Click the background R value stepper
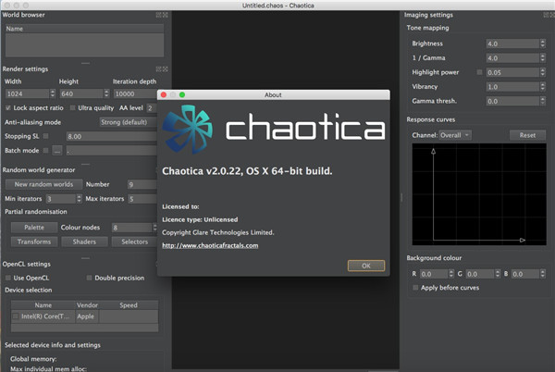Screen dimensions: 555x372 [x=451, y=274]
